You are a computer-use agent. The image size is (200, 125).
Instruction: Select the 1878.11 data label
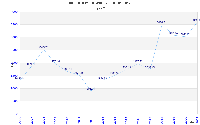tap(32, 64)
